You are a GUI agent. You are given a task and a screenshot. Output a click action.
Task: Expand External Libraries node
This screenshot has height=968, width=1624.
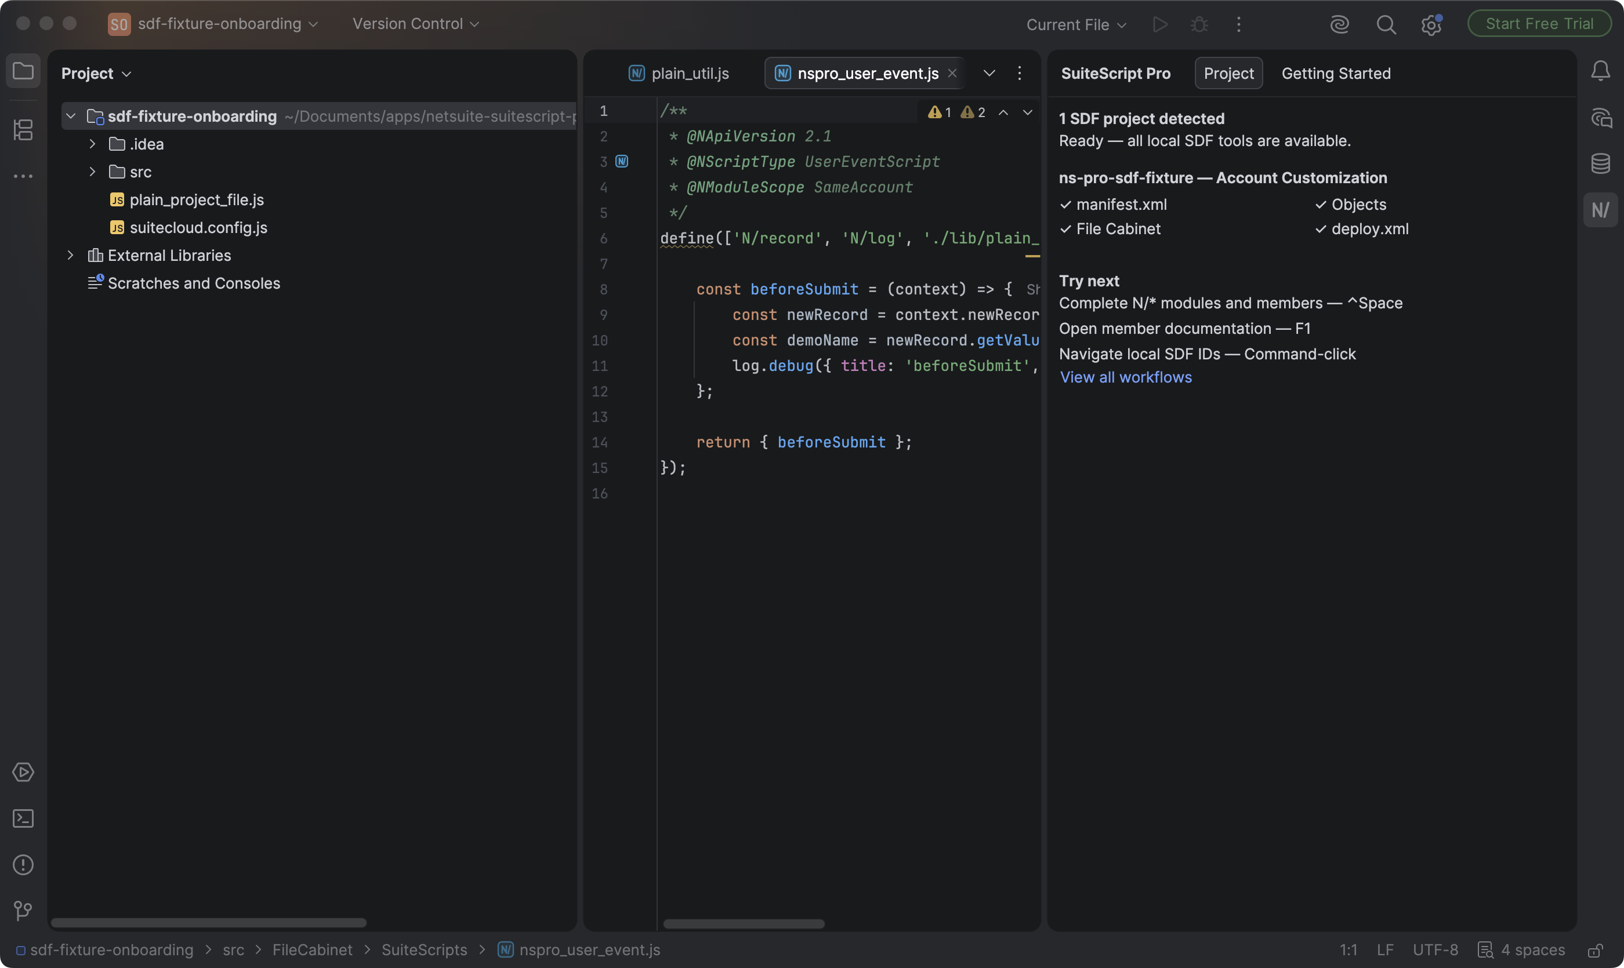click(x=71, y=255)
